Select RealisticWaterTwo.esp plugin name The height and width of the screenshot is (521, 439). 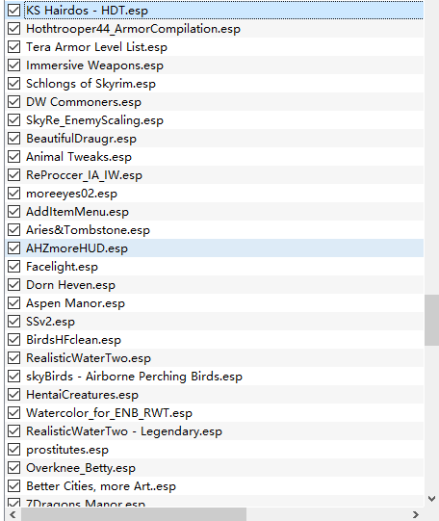point(89,358)
